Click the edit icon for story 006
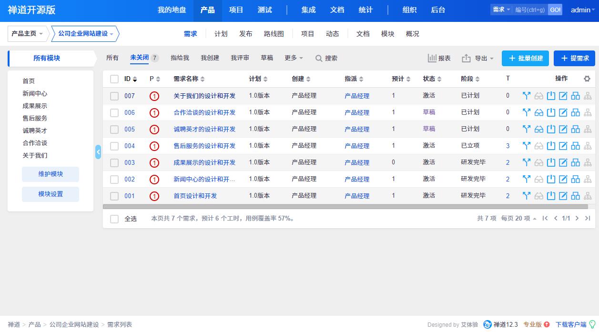The width and height of the screenshot is (599, 332). 563,112
